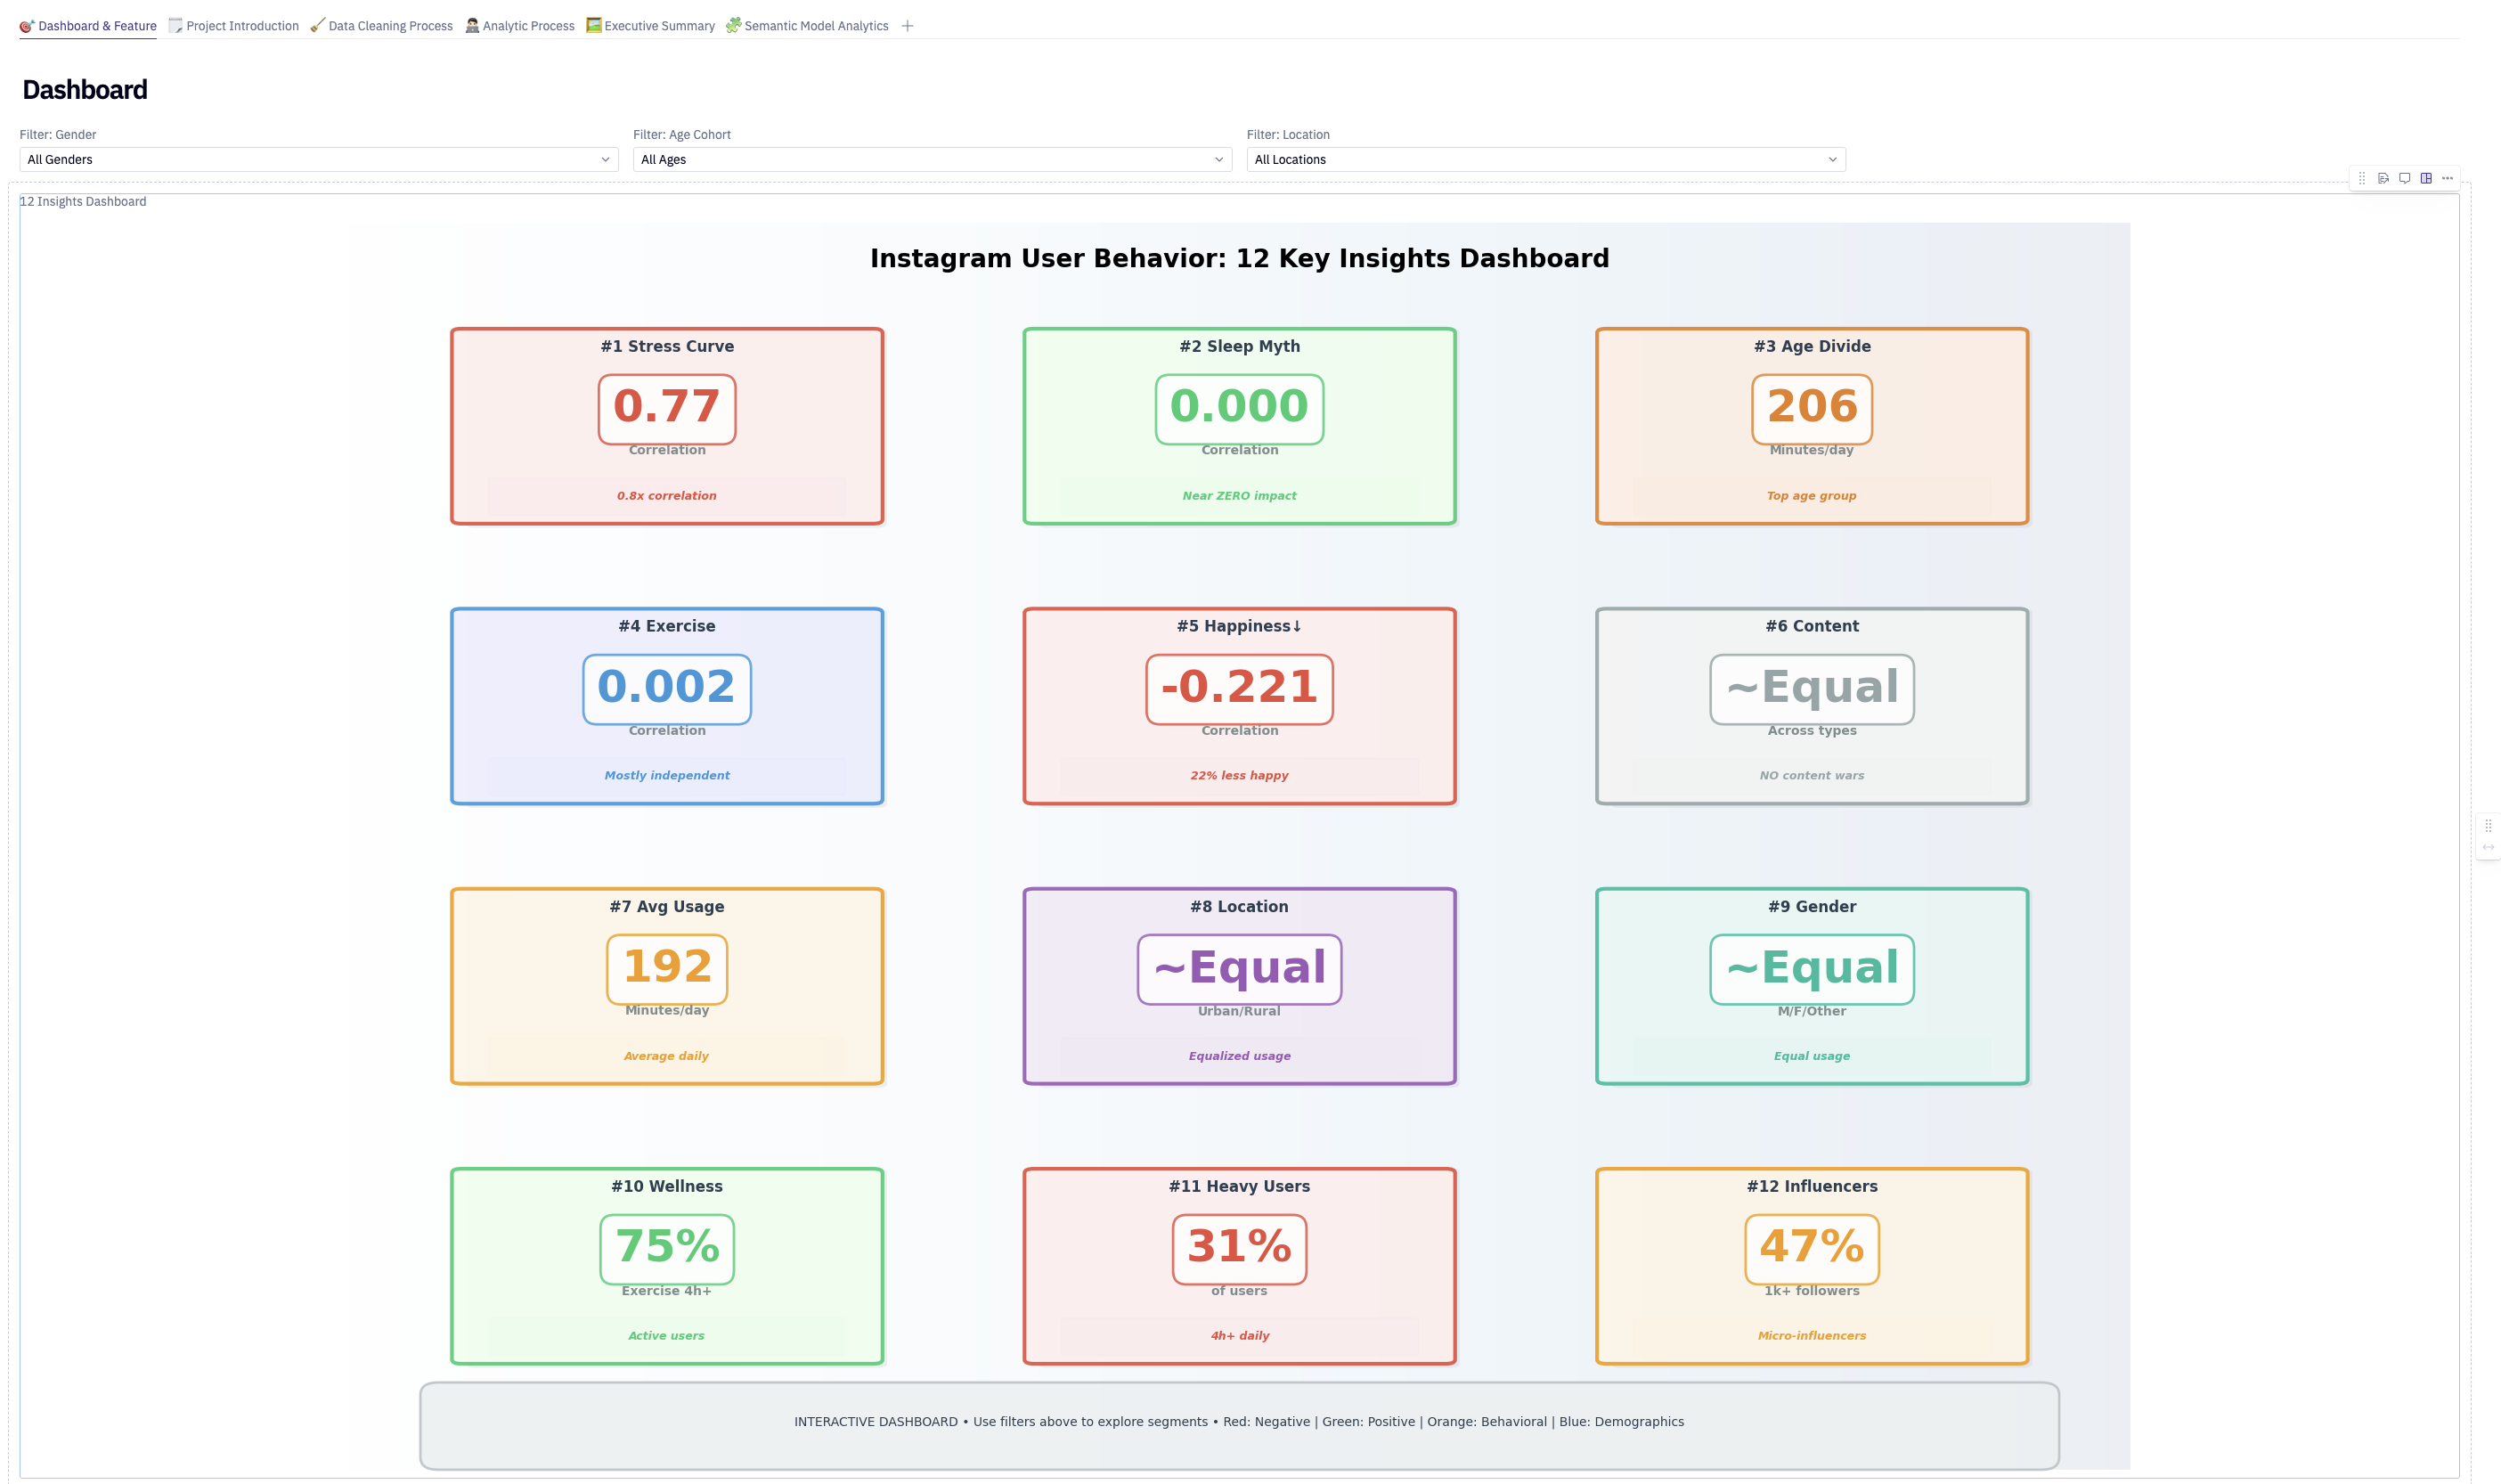2501x1484 pixels.
Task: Click the layout grid icon in block toolbar
Action: click(x=2426, y=178)
